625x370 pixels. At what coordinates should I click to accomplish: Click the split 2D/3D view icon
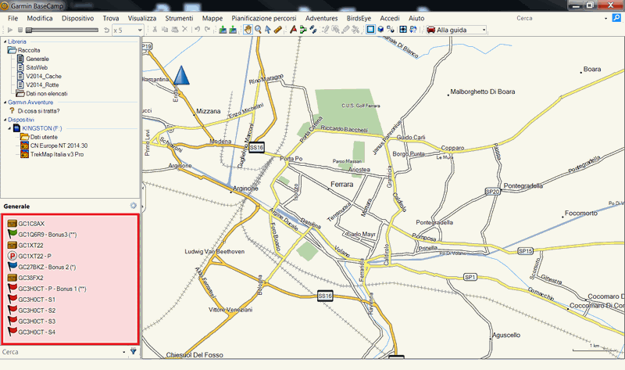pyautogui.click(x=391, y=30)
